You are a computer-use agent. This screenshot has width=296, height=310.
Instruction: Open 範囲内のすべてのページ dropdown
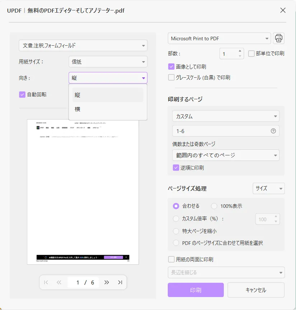tap(226, 155)
